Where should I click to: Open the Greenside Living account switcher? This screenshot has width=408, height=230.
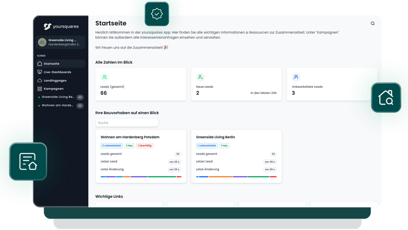click(x=60, y=42)
